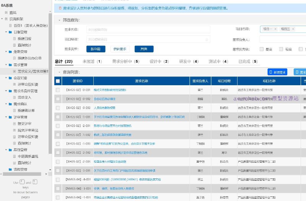The height and width of the screenshot is (201, 306).
Task: Click into the 需求负责人 field
Action: pos(283,39)
